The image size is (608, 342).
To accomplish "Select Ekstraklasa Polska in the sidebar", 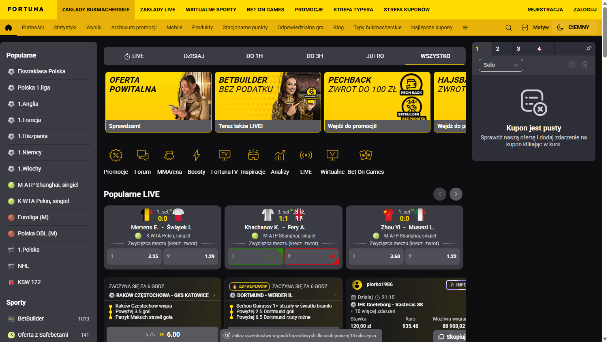I will (49, 71).
